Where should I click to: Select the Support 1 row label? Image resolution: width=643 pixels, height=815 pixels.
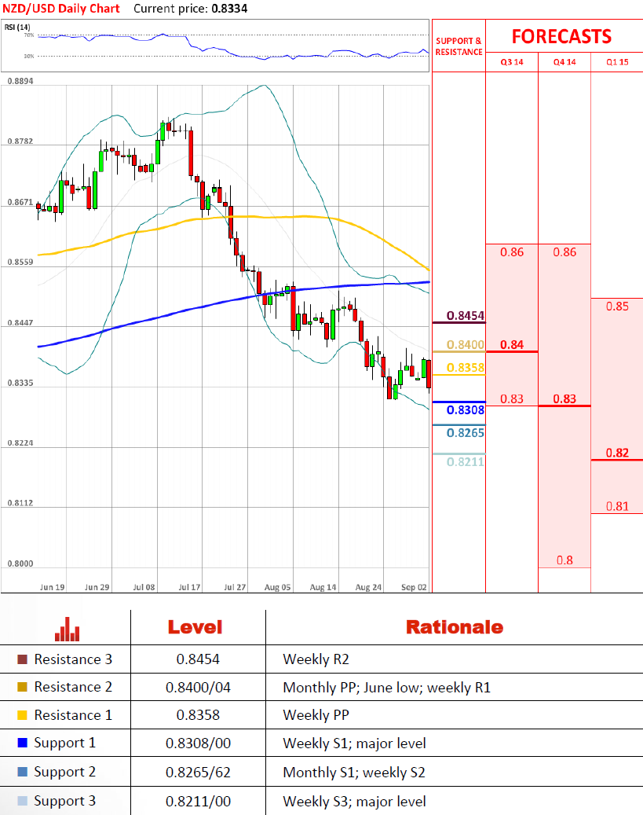click(65, 743)
